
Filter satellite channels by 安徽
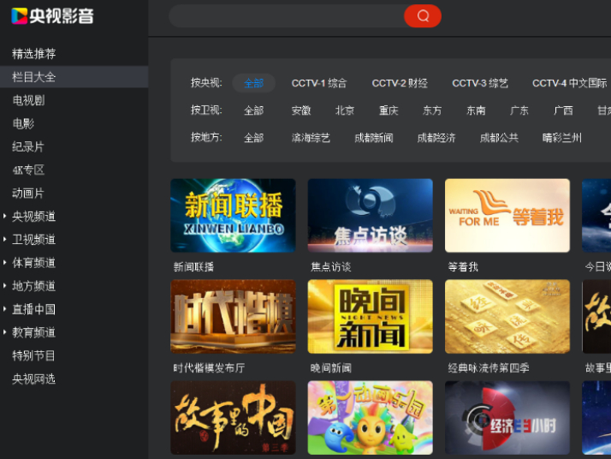click(301, 110)
